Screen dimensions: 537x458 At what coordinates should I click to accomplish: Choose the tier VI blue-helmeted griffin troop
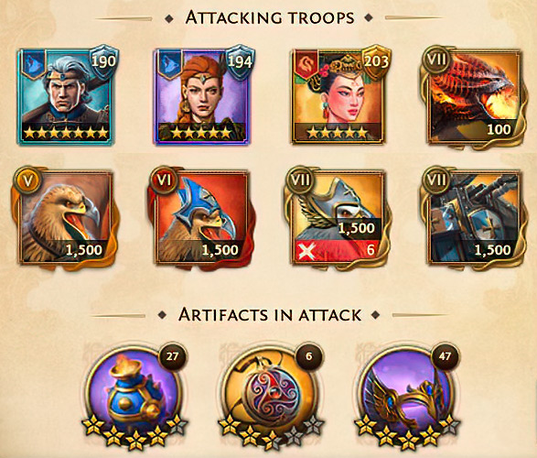(x=202, y=218)
